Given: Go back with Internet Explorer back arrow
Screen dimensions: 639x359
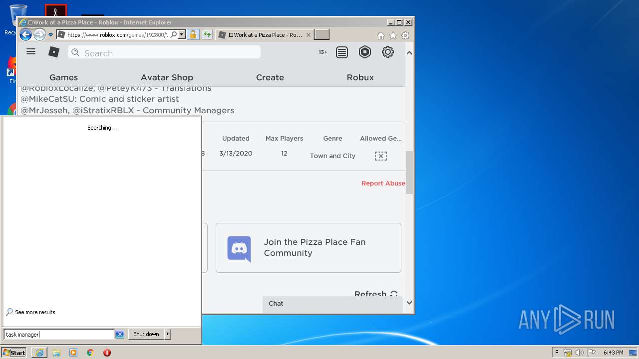Looking at the screenshot, I should (x=25, y=34).
